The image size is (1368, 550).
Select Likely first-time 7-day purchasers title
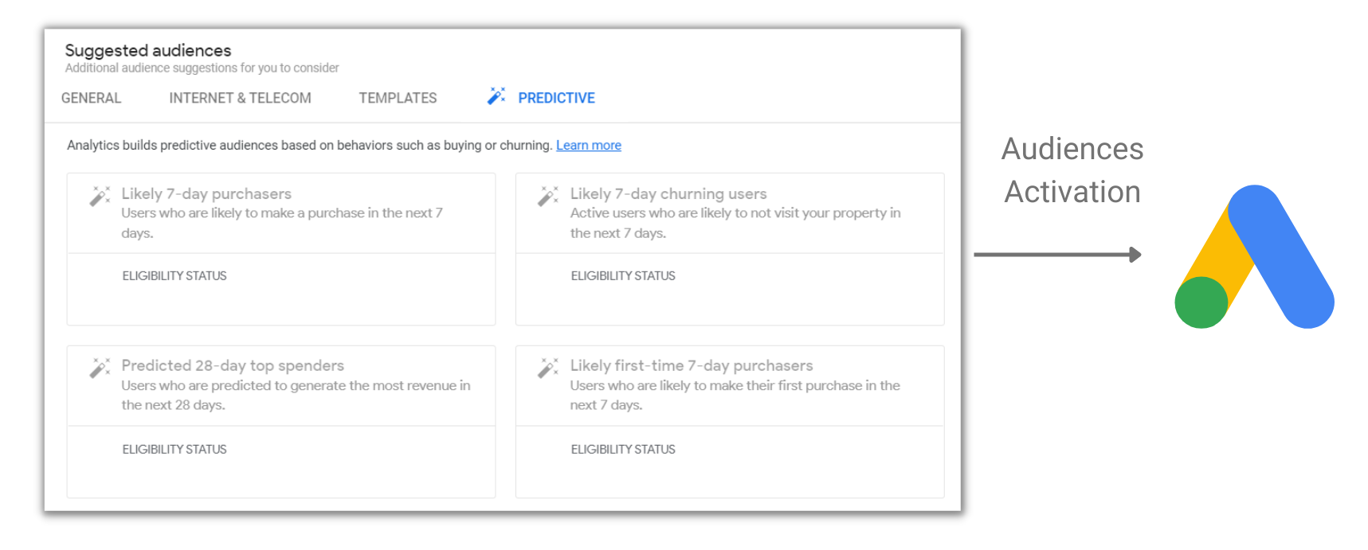[692, 365]
